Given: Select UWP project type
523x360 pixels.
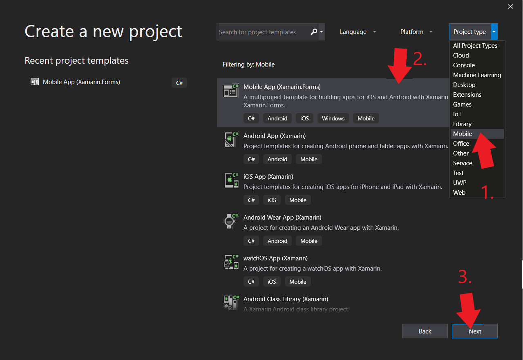Looking at the screenshot, I should click(477, 183).
